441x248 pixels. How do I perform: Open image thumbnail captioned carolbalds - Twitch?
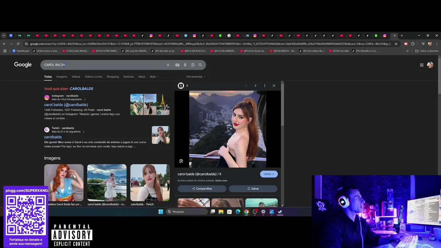pos(150,183)
